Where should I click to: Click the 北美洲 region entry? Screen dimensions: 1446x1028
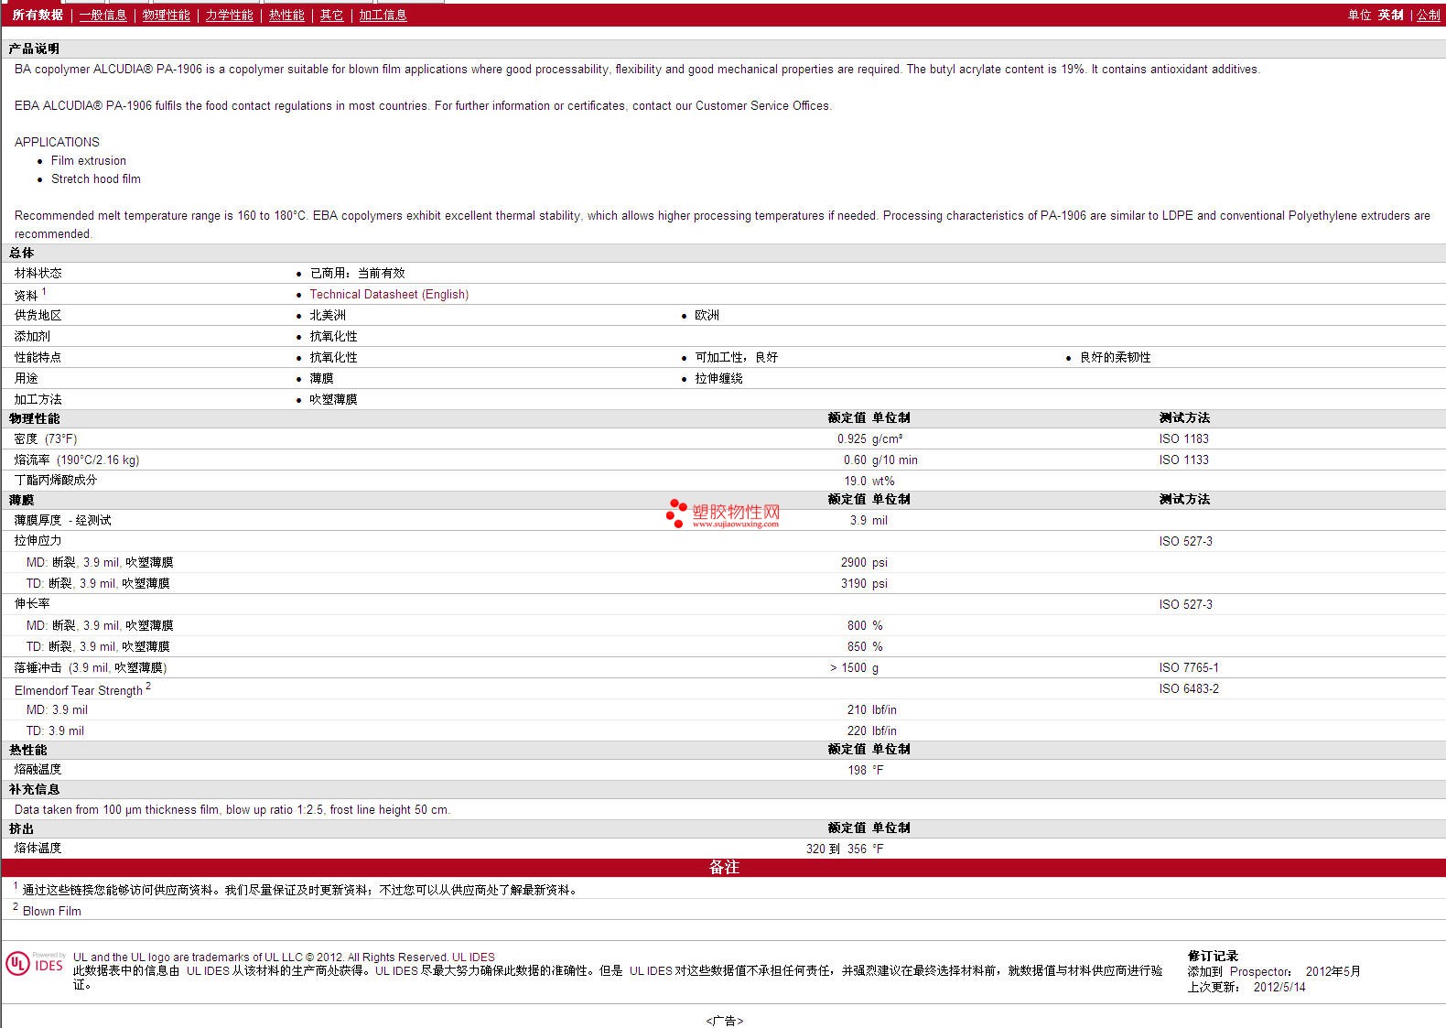pyautogui.click(x=328, y=316)
